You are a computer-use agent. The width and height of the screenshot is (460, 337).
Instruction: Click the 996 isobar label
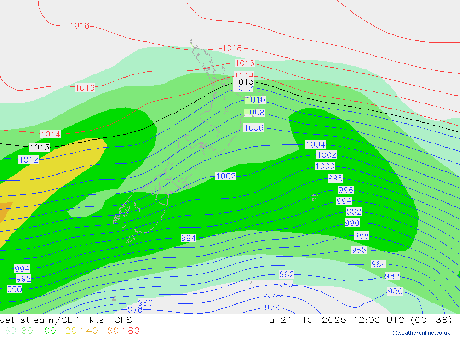click(345, 190)
